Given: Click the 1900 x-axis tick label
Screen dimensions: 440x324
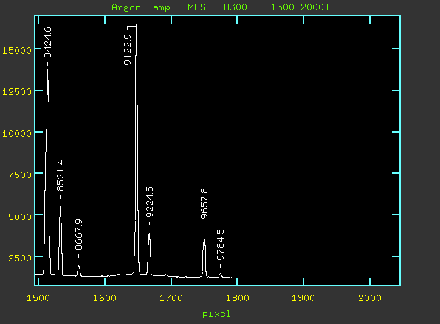Looking at the screenshot, I should point(303,298).
